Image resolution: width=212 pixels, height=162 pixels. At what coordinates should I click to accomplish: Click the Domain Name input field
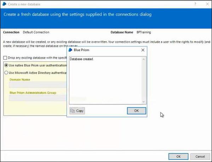(38, 85)
